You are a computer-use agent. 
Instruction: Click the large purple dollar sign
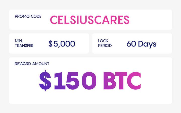45,81
